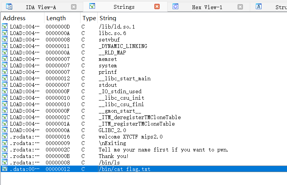Screen dimensions: 287x185
Task: Click the Hex View-1 tab icon
Action: 175,6
